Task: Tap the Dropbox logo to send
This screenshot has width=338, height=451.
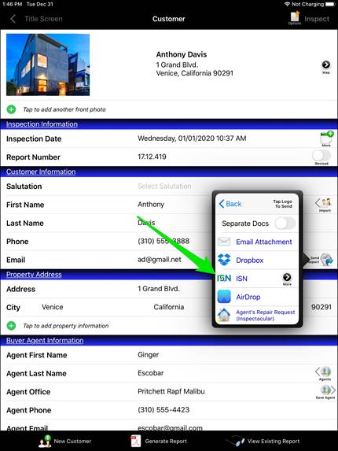Action: pyautogui.click(x=224, y=260)
